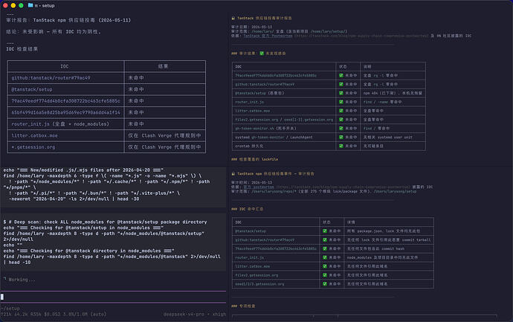Click green check beside 'commit tarball' detail
The width and height of the screenshot is (513, 322).
(325, 239)
